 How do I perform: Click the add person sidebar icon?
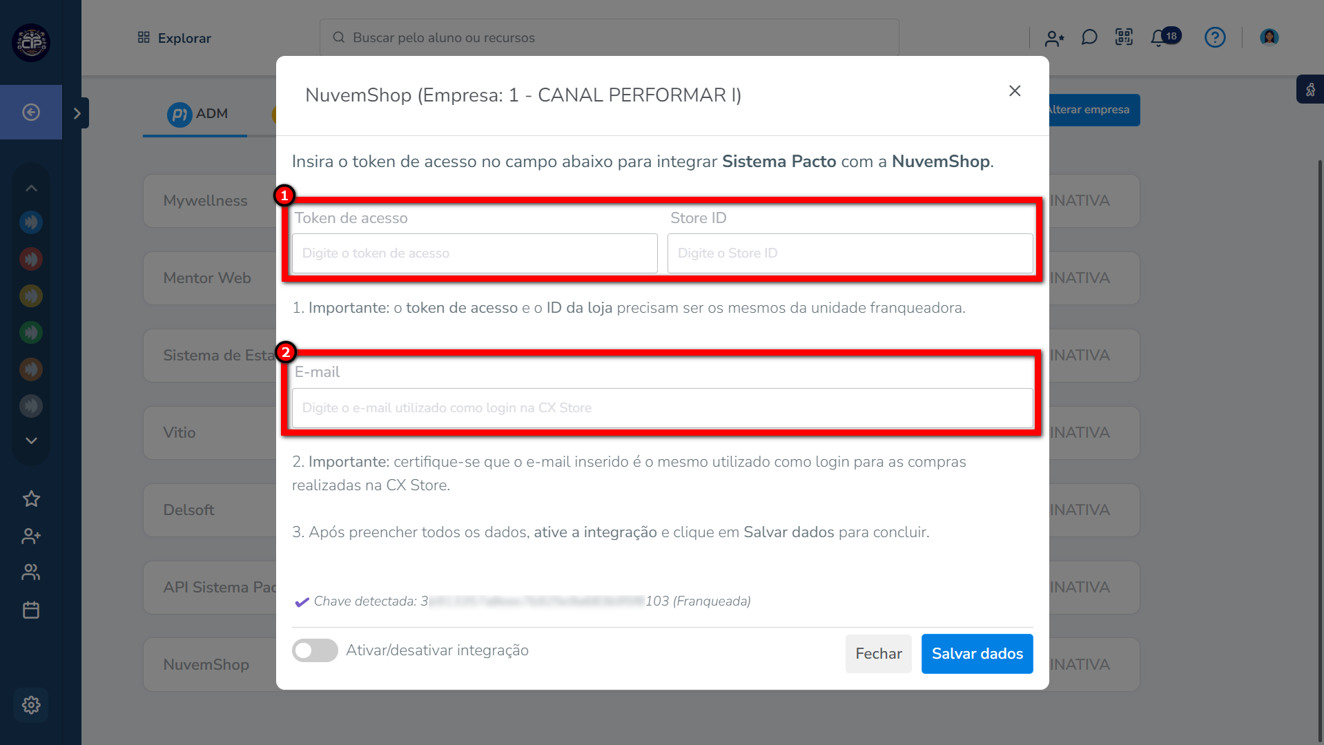pyautogui.click(x=31, y=536)
